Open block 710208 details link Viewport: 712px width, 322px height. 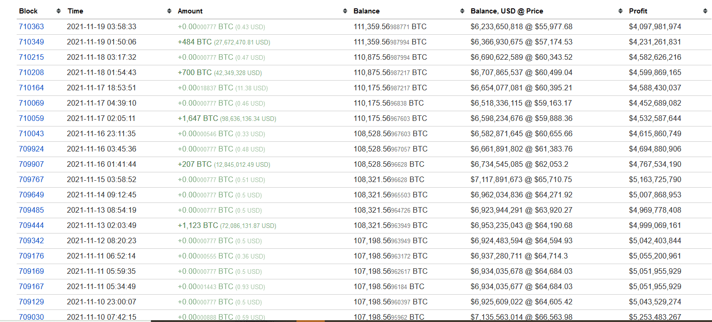[x=31, y=73]
